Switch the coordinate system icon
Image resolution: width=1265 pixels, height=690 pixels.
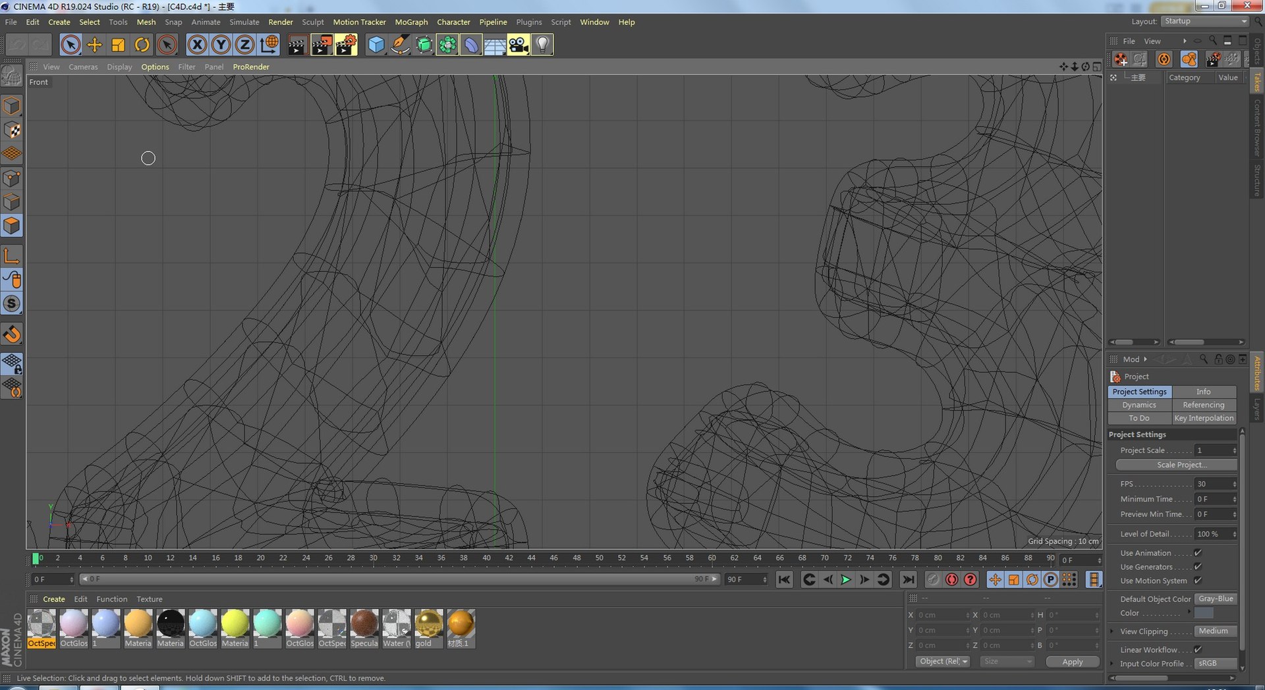coord(269,45)
